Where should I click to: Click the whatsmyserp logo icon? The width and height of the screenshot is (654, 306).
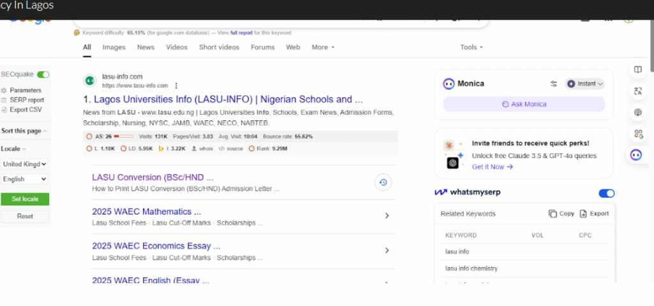[x=441, y=193]
